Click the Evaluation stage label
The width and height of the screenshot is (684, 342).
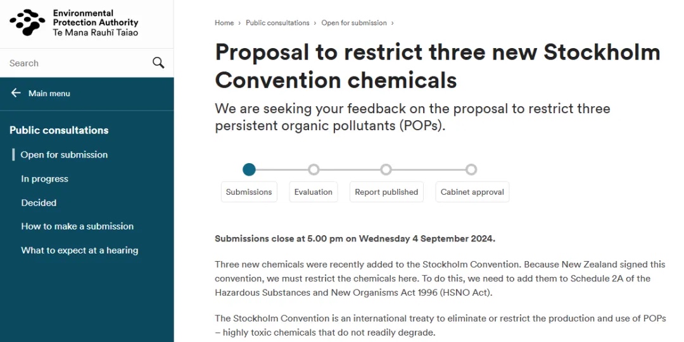pos(313,192)
